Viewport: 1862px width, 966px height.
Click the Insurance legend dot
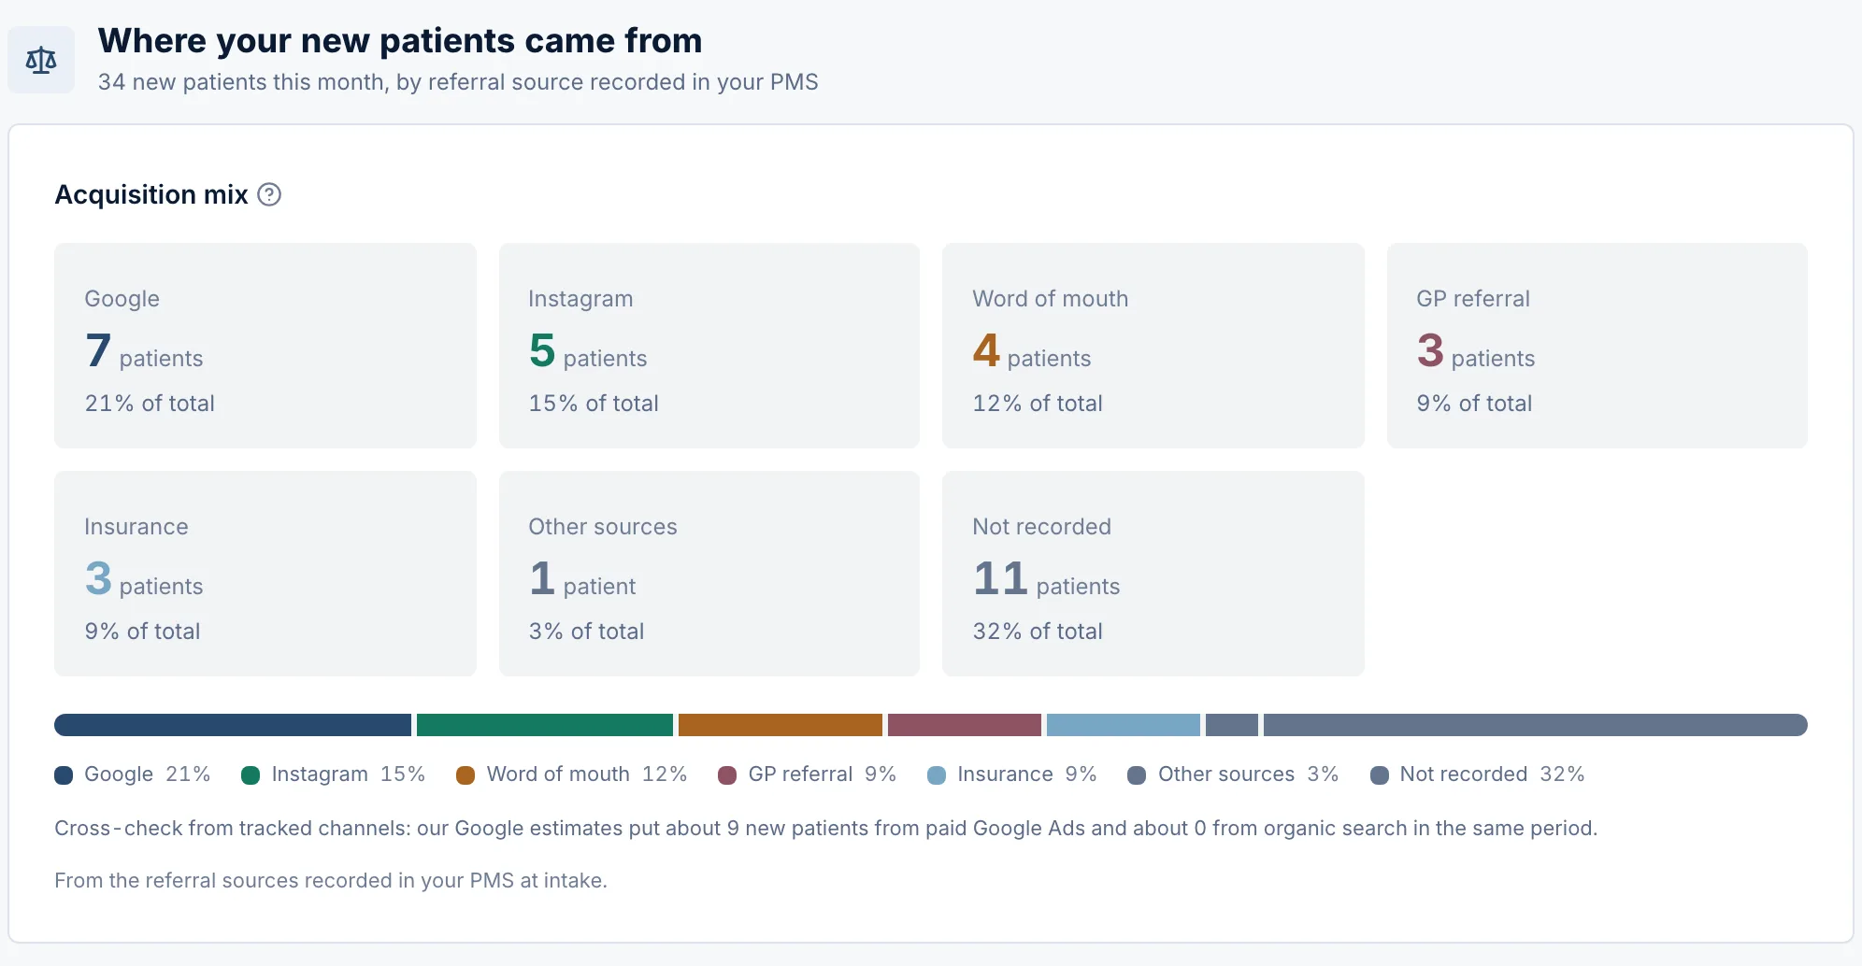(937, 774)
